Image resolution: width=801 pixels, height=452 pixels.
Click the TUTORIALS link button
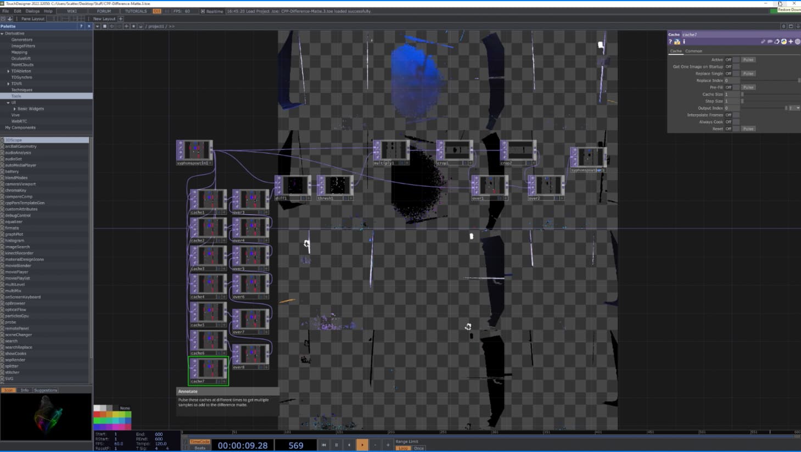(x=136, y=11)
